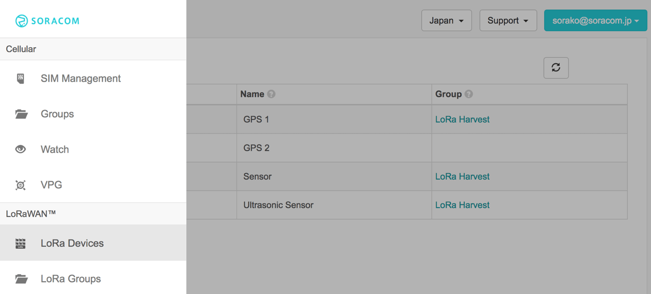This screenshot has width=651, height=294.
Task: Open the Watch menu entry
Action: click(54, 150)
